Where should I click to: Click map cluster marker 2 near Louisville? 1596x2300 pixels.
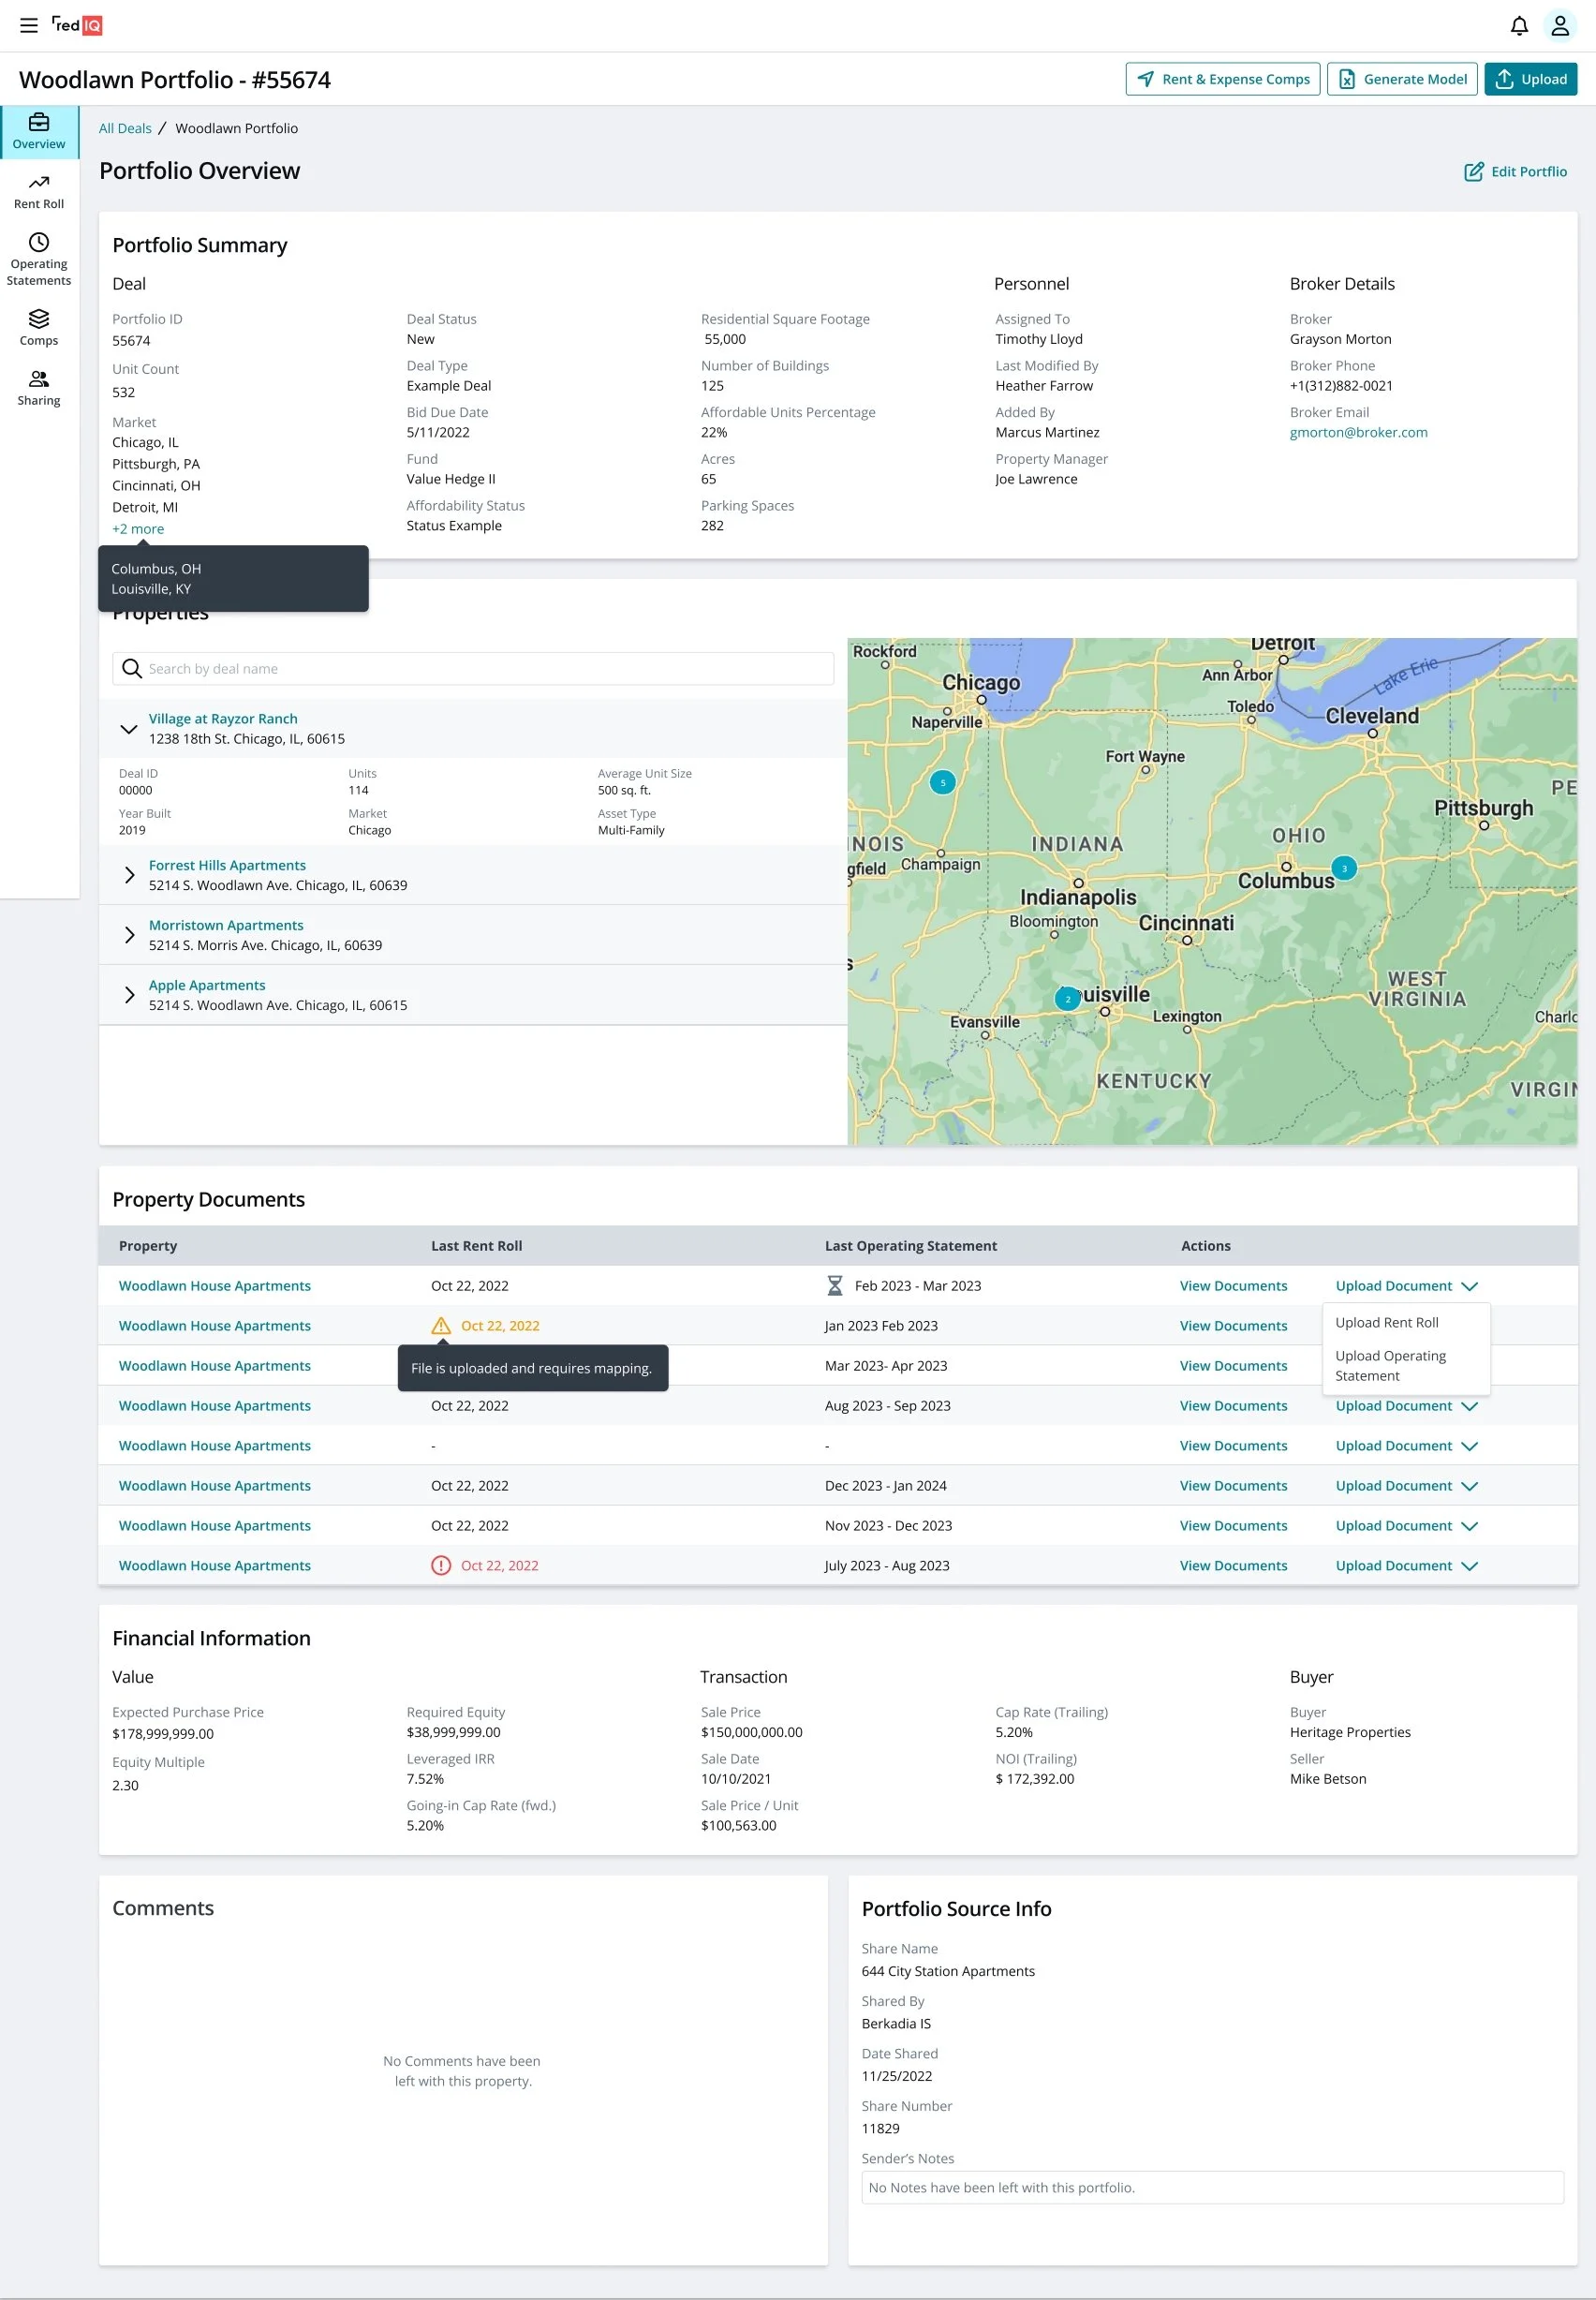coord(1067,998)
